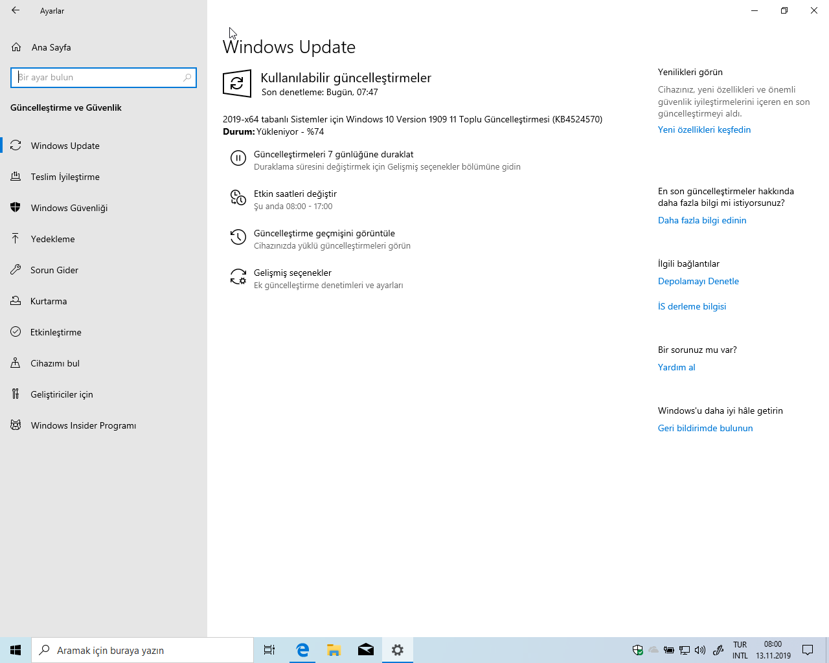Open Cihazımı bul settings
Image resolution: width=829 pixels, height=663 pixels.
pyautogui.click(x=104, y=363)
